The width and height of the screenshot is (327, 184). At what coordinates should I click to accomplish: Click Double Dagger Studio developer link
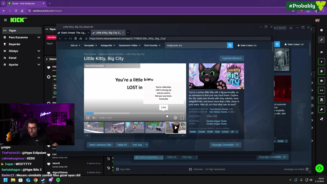pos(216,121)
